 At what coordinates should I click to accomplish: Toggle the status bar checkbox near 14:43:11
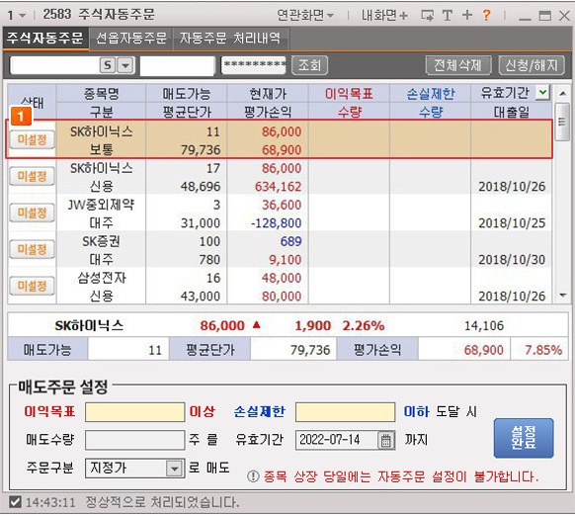click(15, 502)
